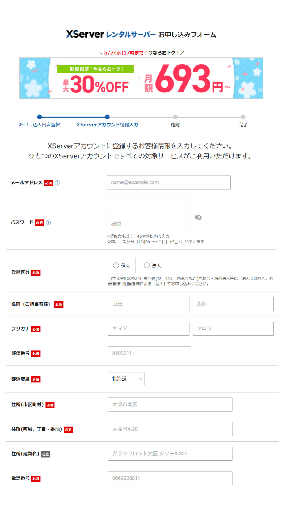Image resolution: width=287 pixels, height=511 pixels.
Task: Focus the first name field 太郎
Action: [233, 304]
